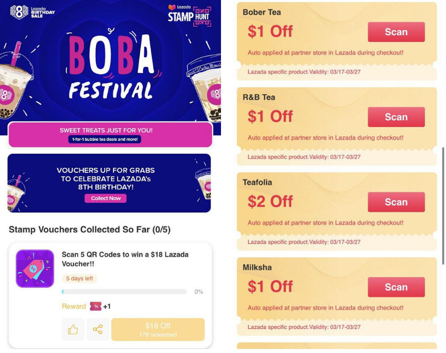Viewport: 446px width, 353px height.
Task: Click the thumbs-up like icon
Action: [73, 330]
